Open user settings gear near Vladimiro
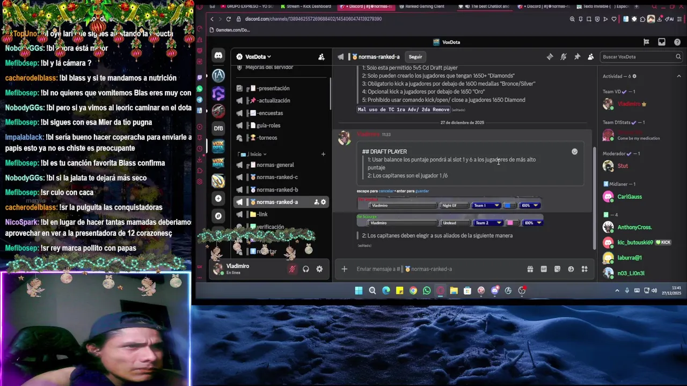 (319, 269)
